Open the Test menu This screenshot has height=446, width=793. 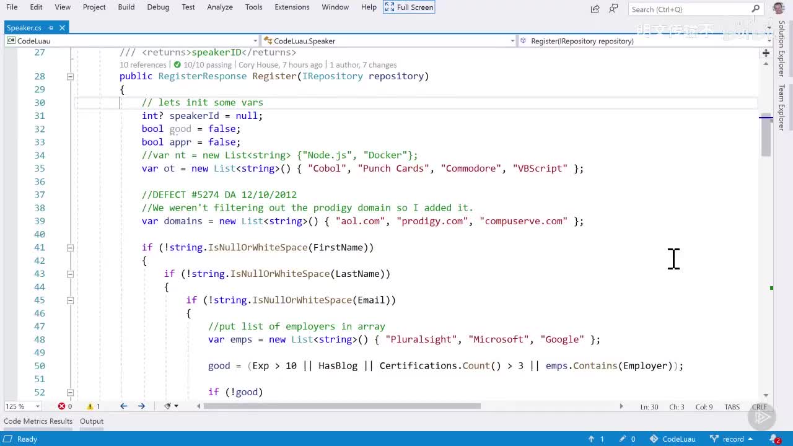pos(188,7)
